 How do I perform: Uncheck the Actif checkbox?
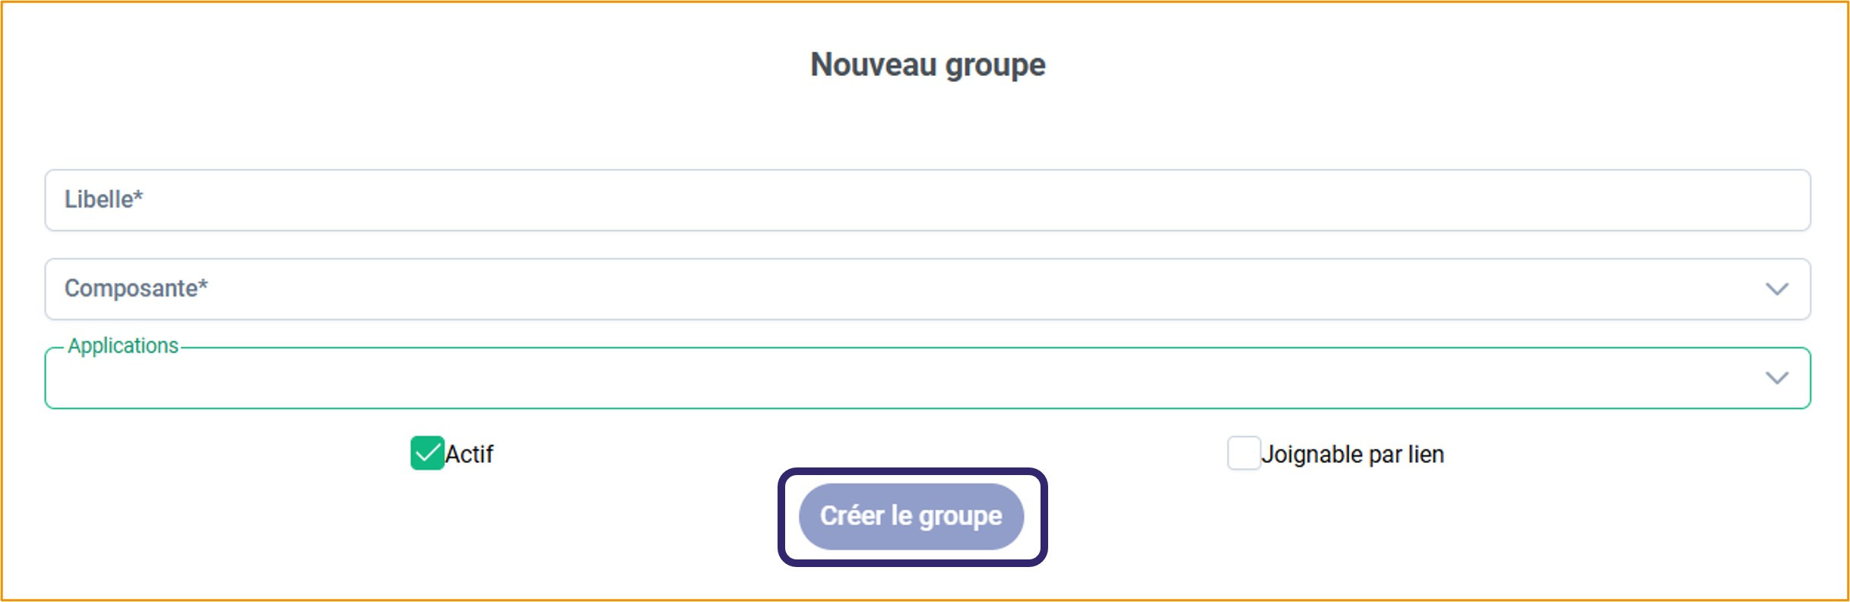pos(427,453)
